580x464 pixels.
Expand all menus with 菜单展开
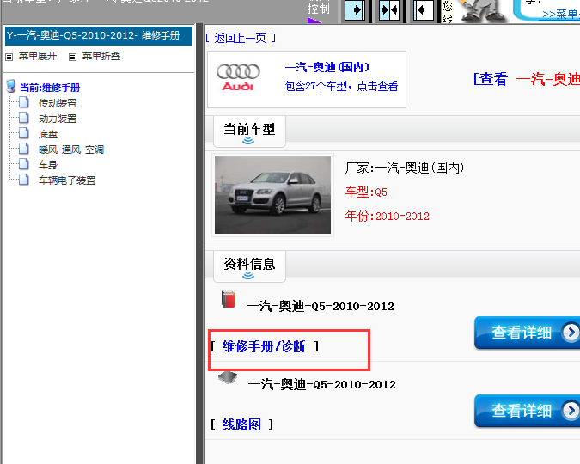pos(38,56)
